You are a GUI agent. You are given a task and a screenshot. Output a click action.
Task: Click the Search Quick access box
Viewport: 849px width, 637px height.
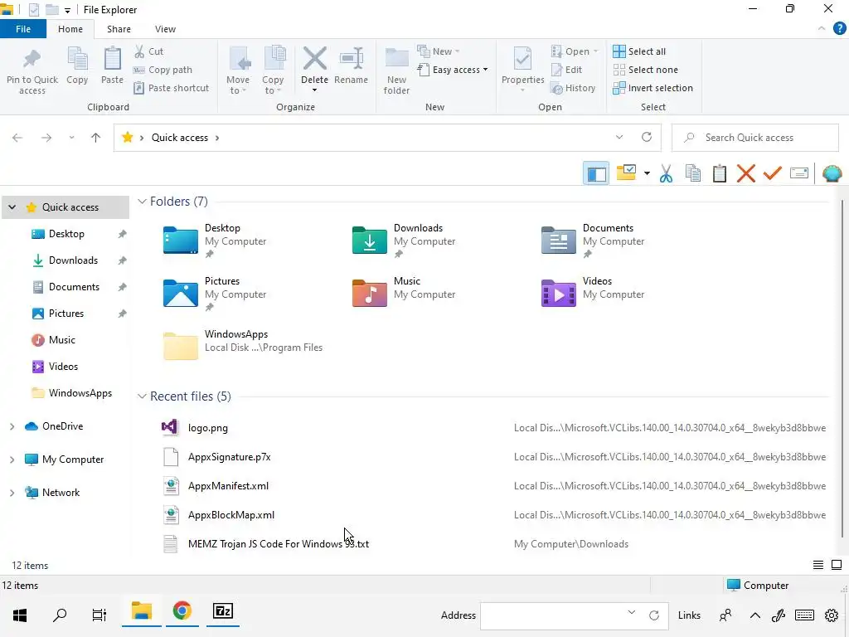(x=754, y=138)
